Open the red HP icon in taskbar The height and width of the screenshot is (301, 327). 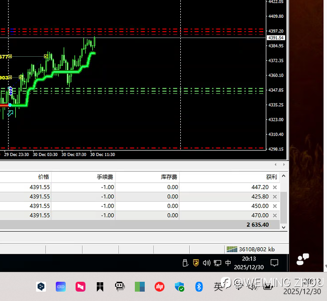(x=160, y=286)
